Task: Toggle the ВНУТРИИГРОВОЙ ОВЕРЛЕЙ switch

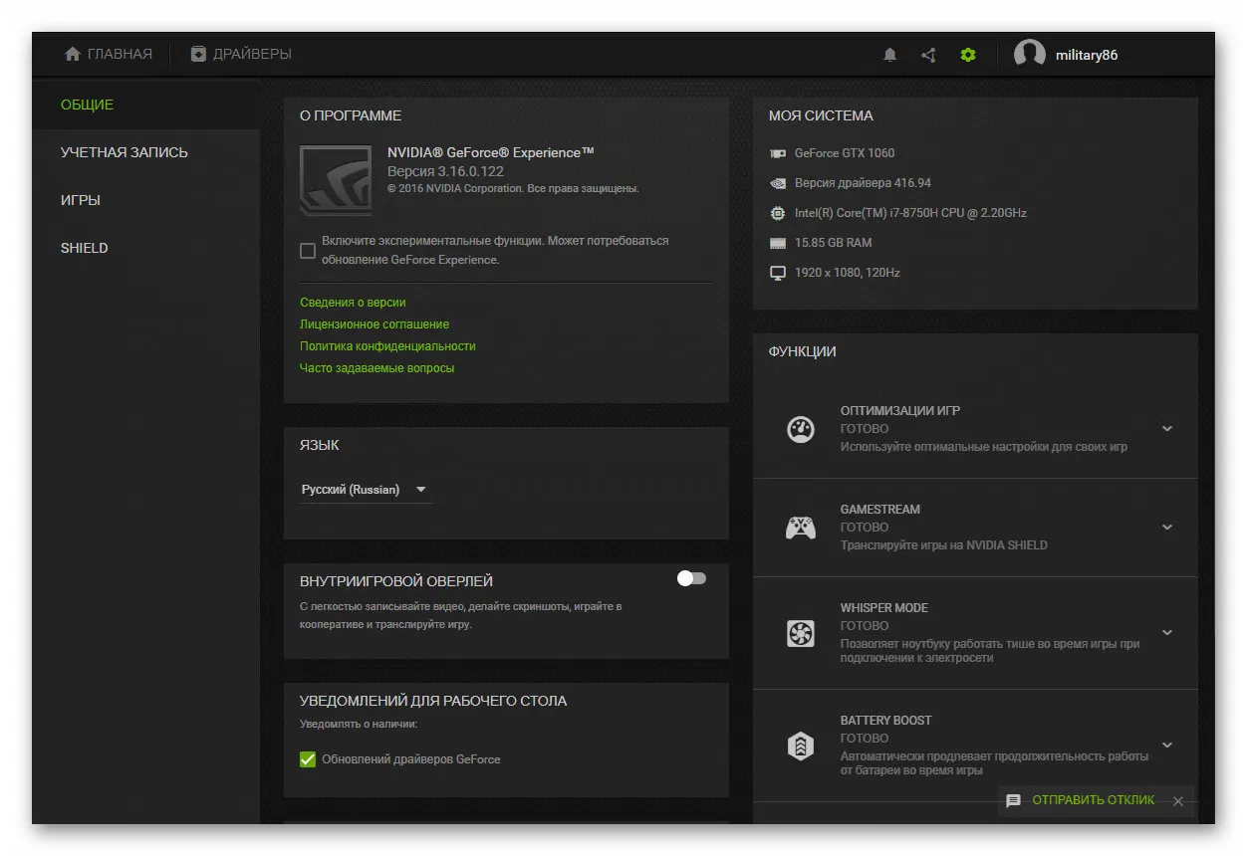Action: click(x=691, y=578)
